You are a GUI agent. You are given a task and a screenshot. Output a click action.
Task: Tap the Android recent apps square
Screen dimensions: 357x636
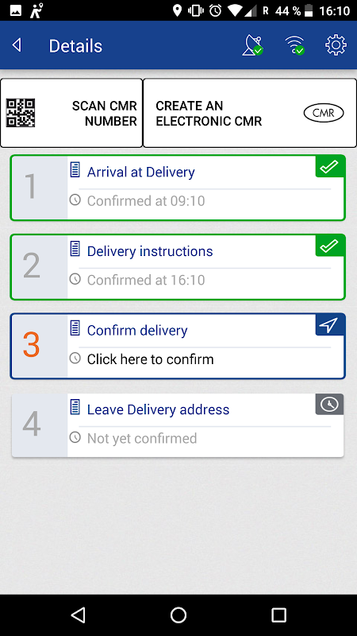(278, 615)
